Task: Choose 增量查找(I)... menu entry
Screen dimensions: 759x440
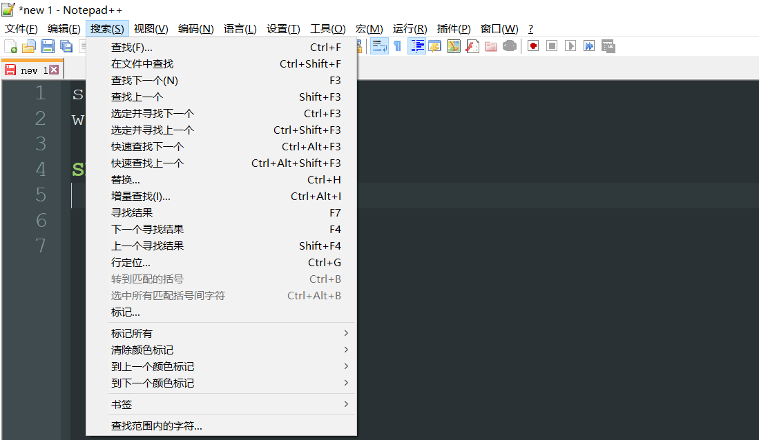Action: click(221, 197)
